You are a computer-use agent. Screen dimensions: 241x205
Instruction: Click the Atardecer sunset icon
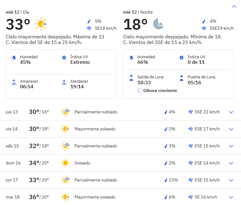coord(64,82)
